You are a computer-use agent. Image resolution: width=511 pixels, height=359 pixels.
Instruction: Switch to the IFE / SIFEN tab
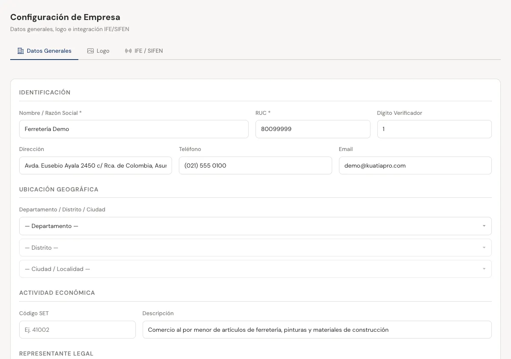click(144, 51)
